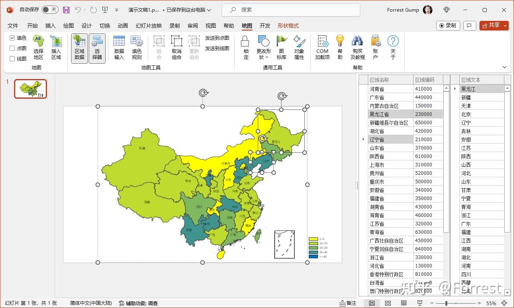
Task: Uncheck the 填色 checkbox
Action: click(12, 38)
